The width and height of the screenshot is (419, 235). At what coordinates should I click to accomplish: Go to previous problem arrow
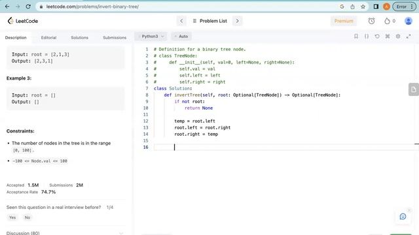point(181,21)
